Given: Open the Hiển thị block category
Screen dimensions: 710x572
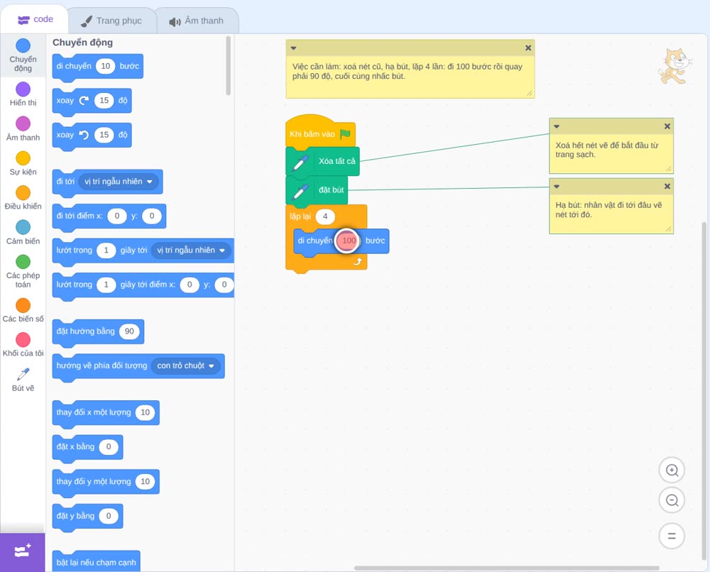Looking at the screenshot, I should (x=23, y=94).
